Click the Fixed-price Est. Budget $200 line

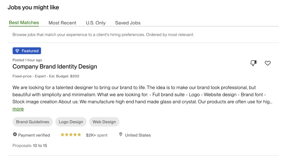tap(46, 76)
